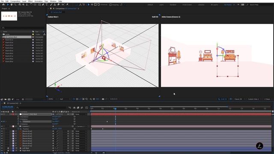Switch to the Standard workspace
The image size is (274, 154).
(173, 5)
